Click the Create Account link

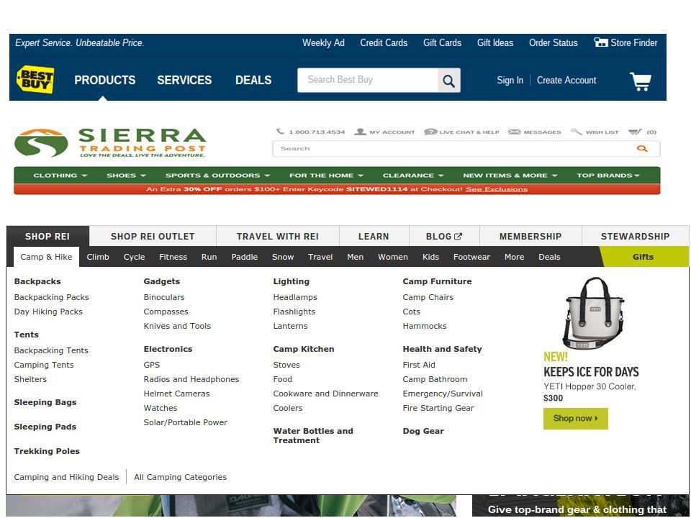(566, 80)
